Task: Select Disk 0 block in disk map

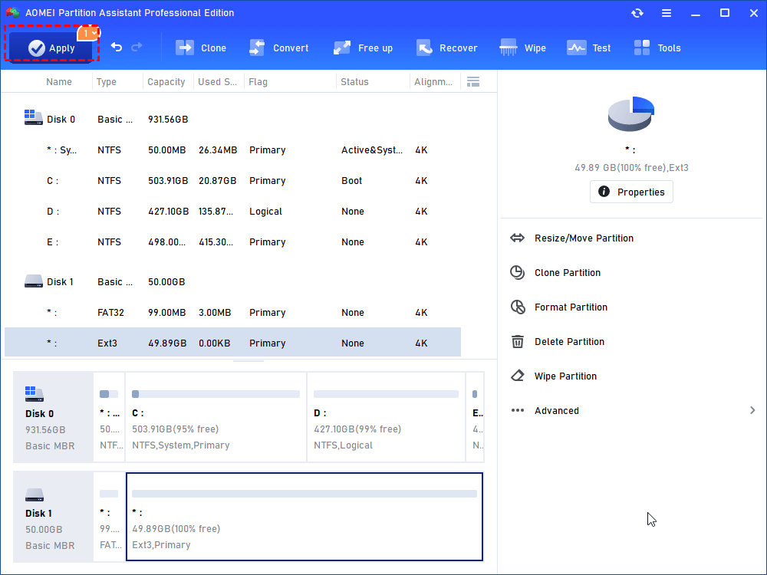Action: tap(53, 416)
